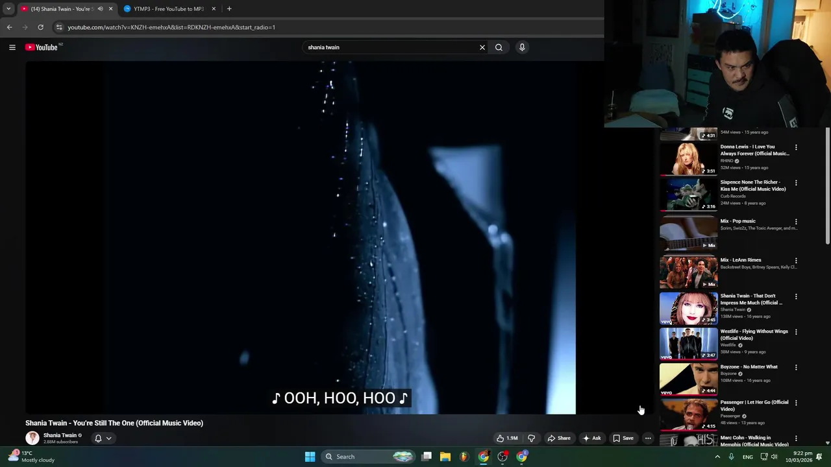Open the notification bell in tray

[819, 457]
